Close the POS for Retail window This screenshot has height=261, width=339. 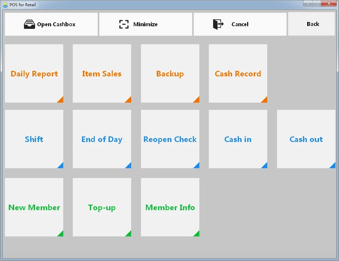coord(328,4)
